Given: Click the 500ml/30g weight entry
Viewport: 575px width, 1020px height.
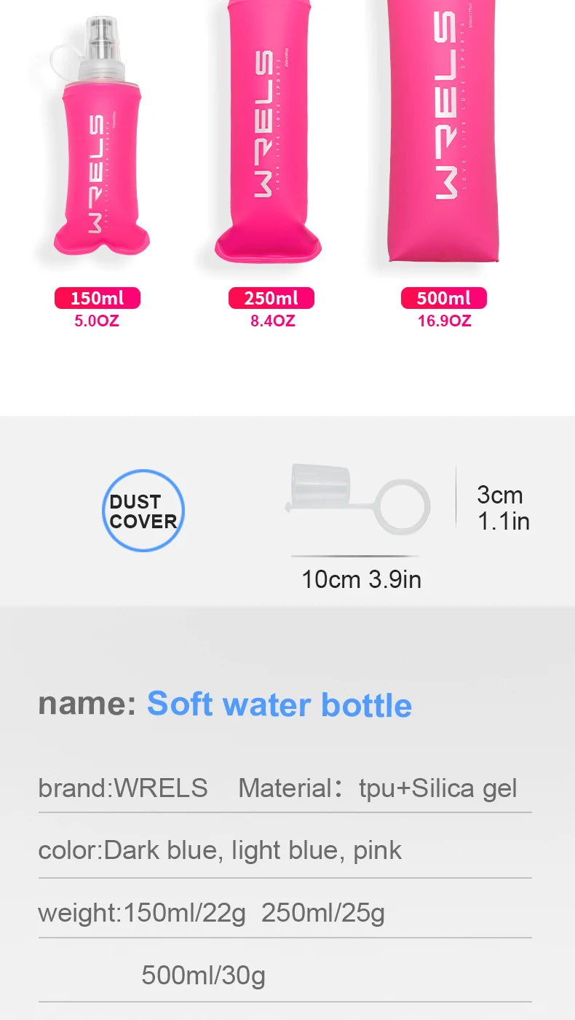Looking at the screenshot, I should (x=203, y=975).
